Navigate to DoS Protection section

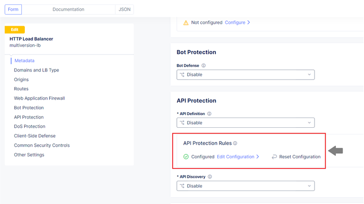pyautogui.click(x=30, y=126)
